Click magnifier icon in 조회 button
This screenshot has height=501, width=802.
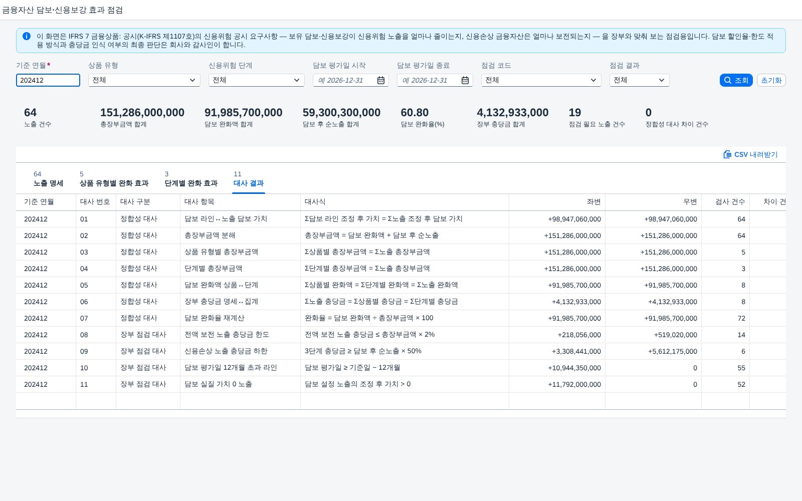pos(728,80)
